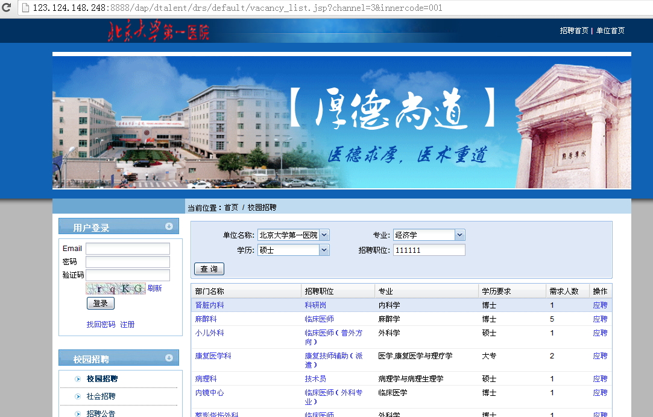Click the 北京大学第一医院 logo

(x=159, y=31)
